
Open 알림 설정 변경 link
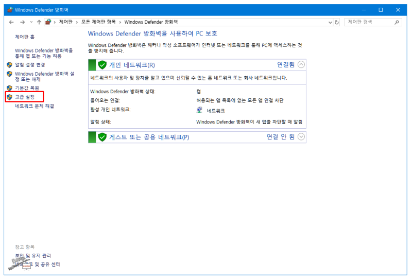pyautogui.click(x=30, y=65)
